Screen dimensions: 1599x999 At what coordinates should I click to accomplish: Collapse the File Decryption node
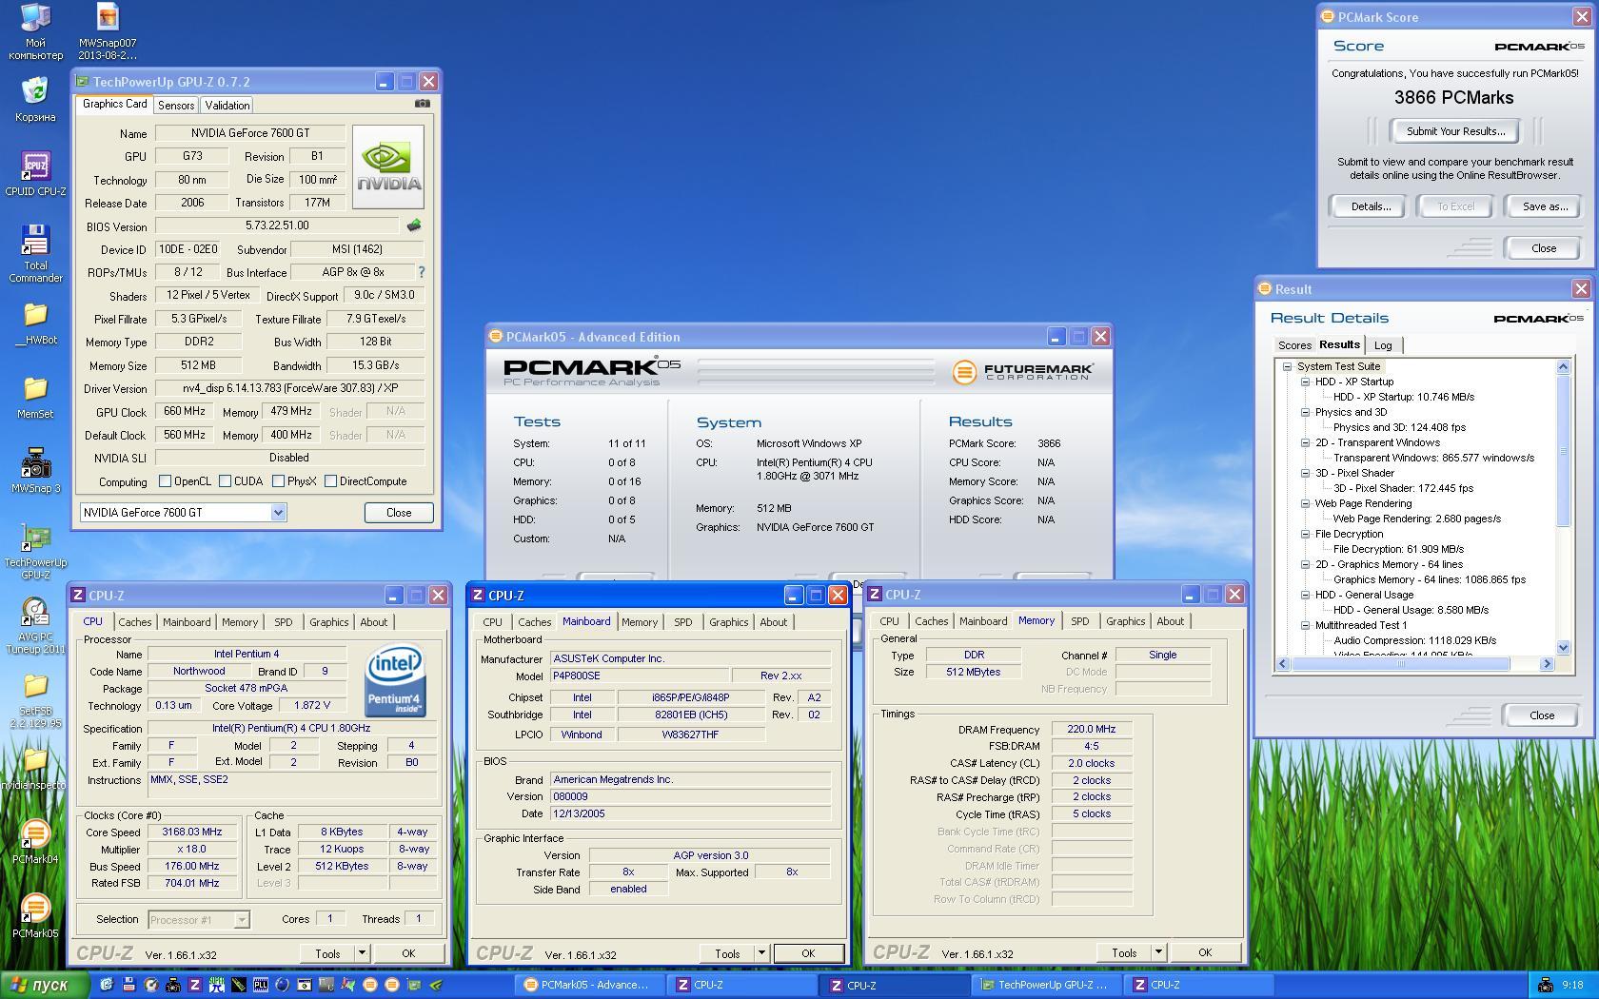[1306, 534]
